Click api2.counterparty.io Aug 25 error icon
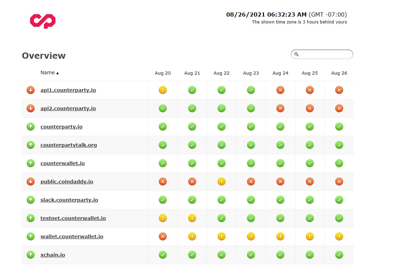Viewport: 393px width, 268px height. point(310,108)
